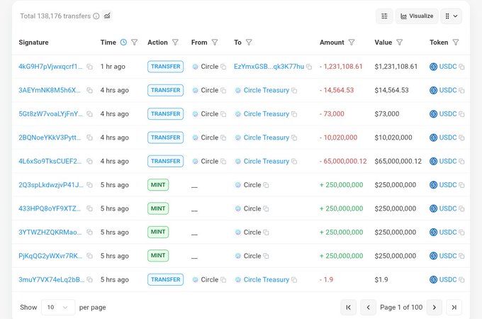Open Circle Treasury in 65,000,000.12 row
482x319 pixels.
[267, 161]
